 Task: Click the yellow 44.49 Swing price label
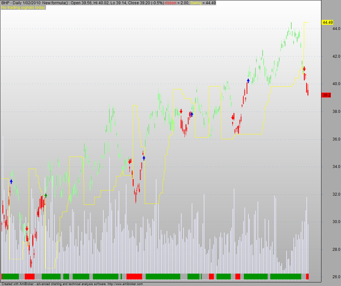click(x=327, y=23)
